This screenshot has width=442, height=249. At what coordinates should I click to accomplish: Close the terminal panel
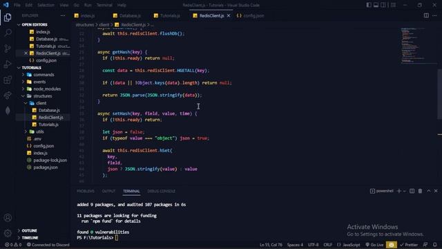point(436,191)
